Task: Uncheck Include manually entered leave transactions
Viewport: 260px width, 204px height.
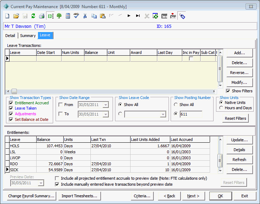Action: 57,184
